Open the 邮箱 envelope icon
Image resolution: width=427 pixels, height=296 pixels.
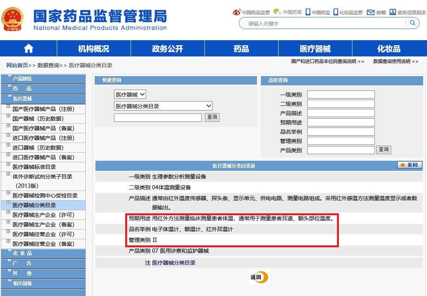click(376, 12)
